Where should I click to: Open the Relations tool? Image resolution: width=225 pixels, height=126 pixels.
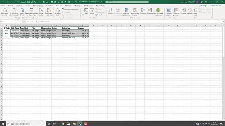[150, 11]
